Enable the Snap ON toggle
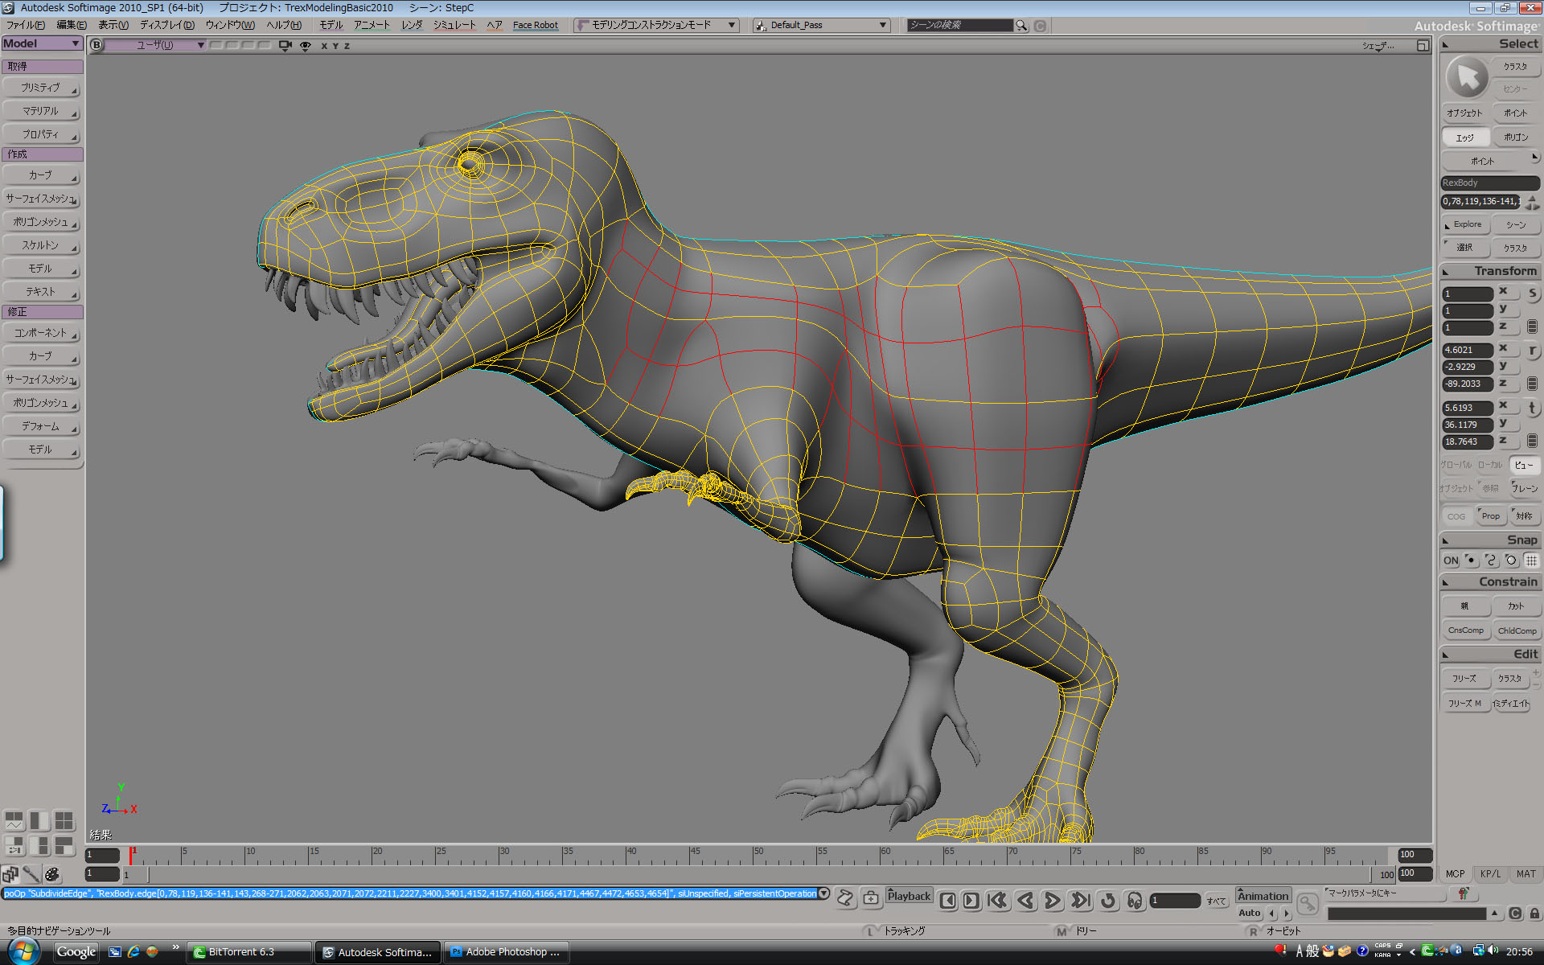Image resolution: width=1544 pixels, height=965 pixels. pyautogui.click(x=1450, y=560)
